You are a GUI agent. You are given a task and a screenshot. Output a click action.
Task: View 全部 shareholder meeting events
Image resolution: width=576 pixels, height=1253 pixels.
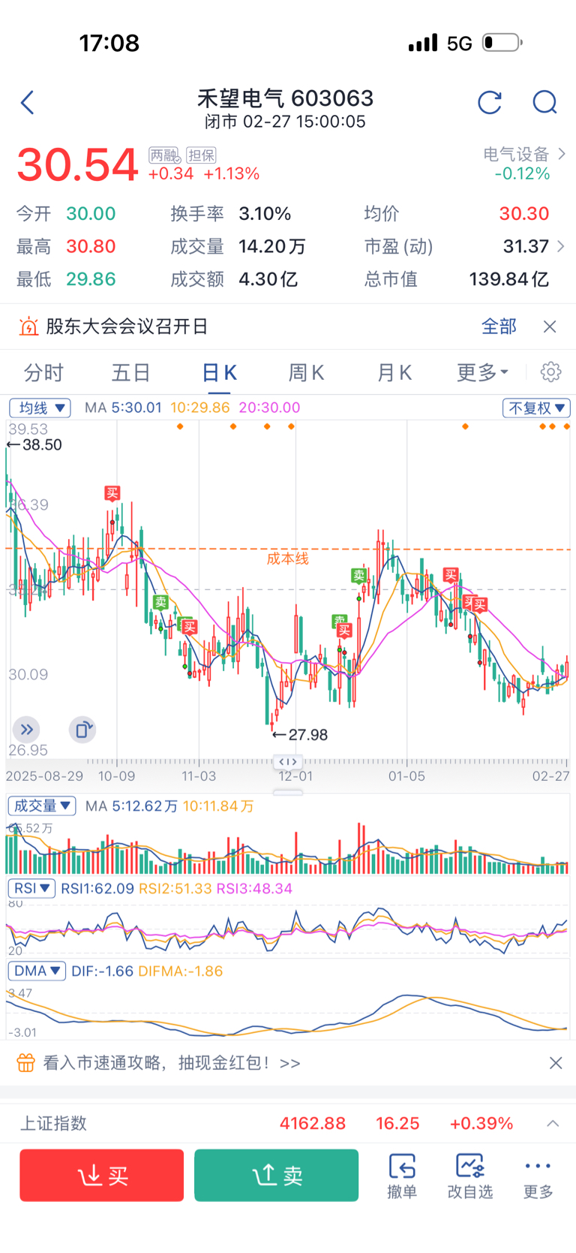(x=499, y=327)
